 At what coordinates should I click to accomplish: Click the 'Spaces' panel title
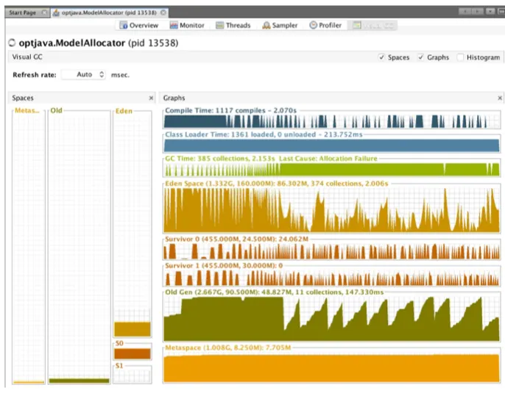23,98
